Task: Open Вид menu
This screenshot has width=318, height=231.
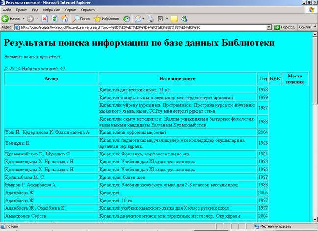Action: (x=35, y=10)
